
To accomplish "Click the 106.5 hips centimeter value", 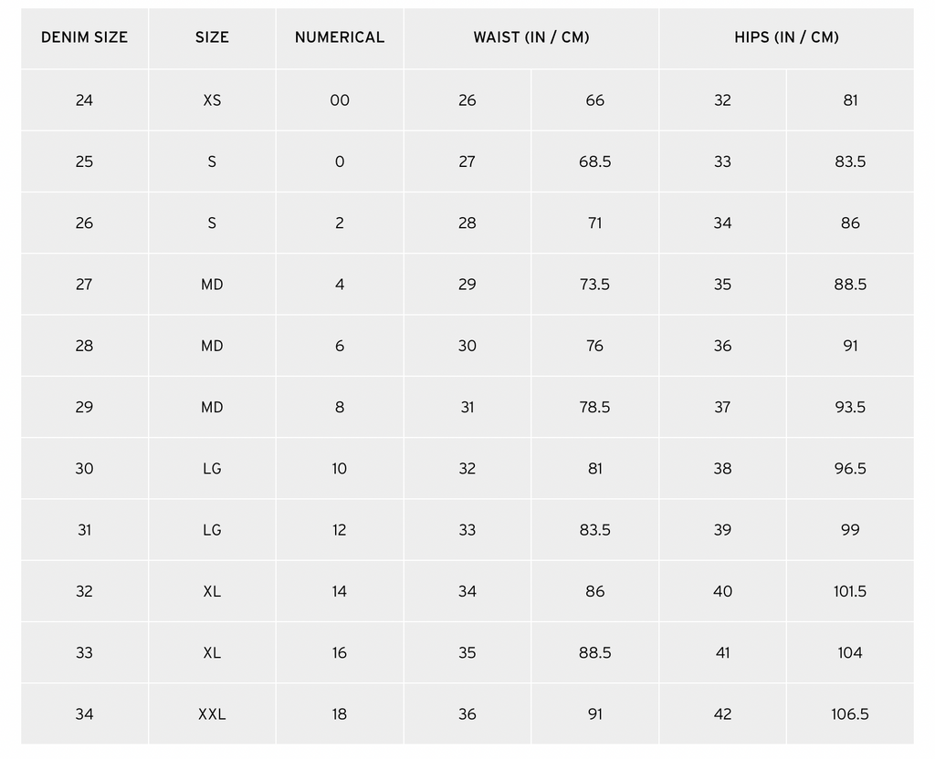I will pos(850,713).
